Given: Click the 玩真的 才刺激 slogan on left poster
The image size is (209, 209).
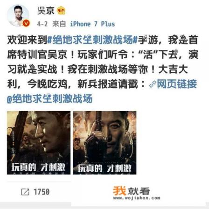Looking at the screenshot, I should coord(38,167).
